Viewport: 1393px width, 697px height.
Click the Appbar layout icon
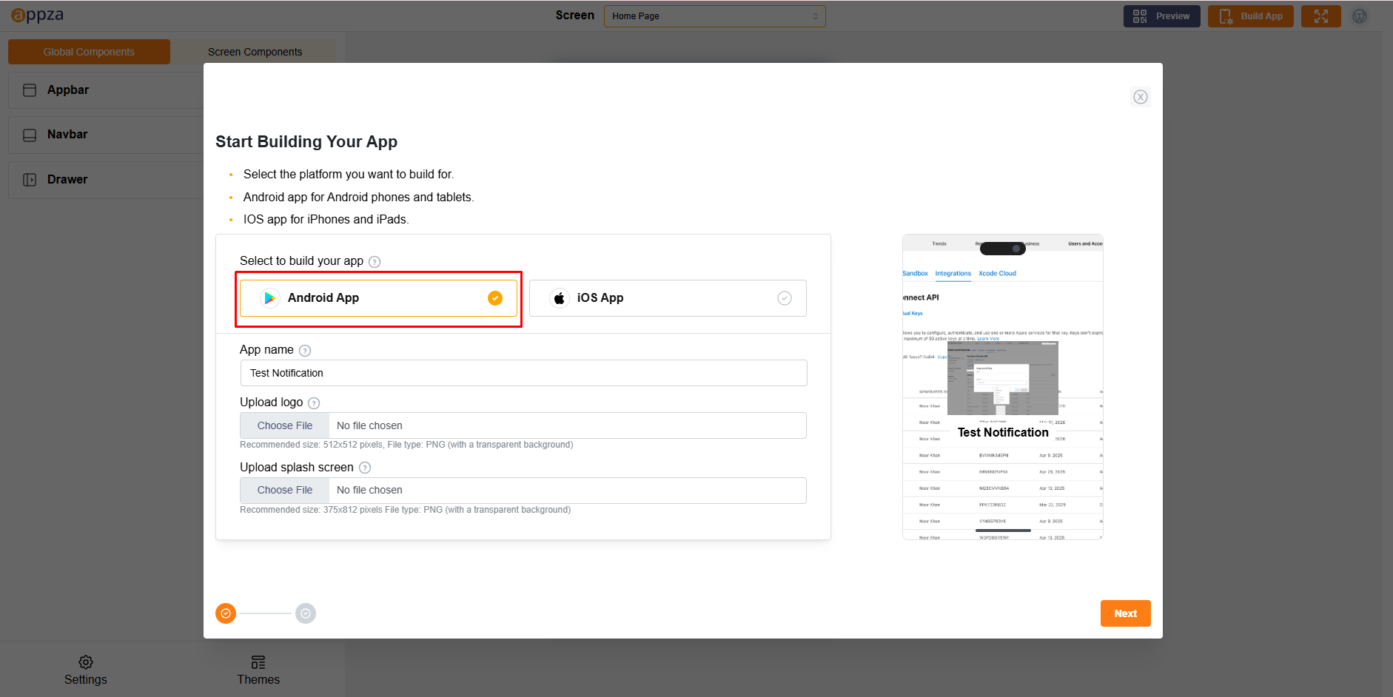pos(30,90)
